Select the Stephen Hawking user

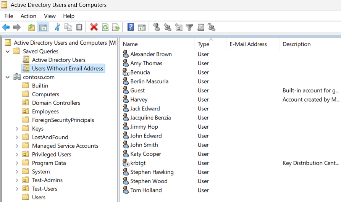click(152, 172)
